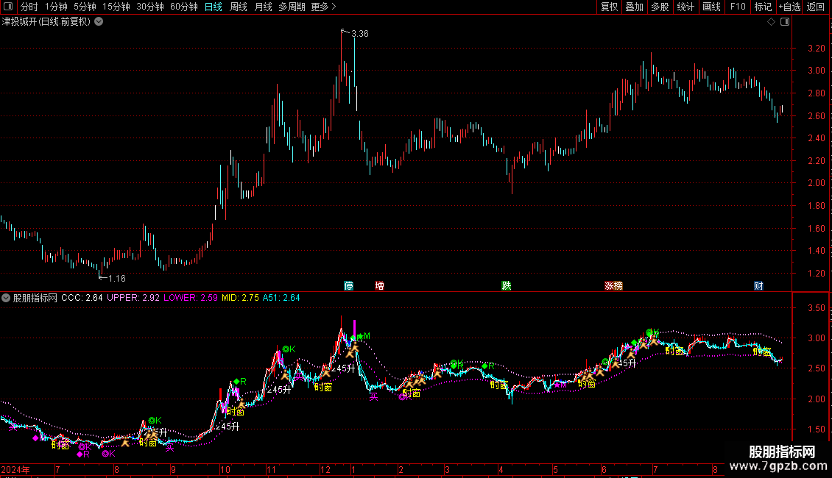Click the diamond icon above the chart
The width and height of the screenshot is (832, 478).
click(x=771, y=22)
